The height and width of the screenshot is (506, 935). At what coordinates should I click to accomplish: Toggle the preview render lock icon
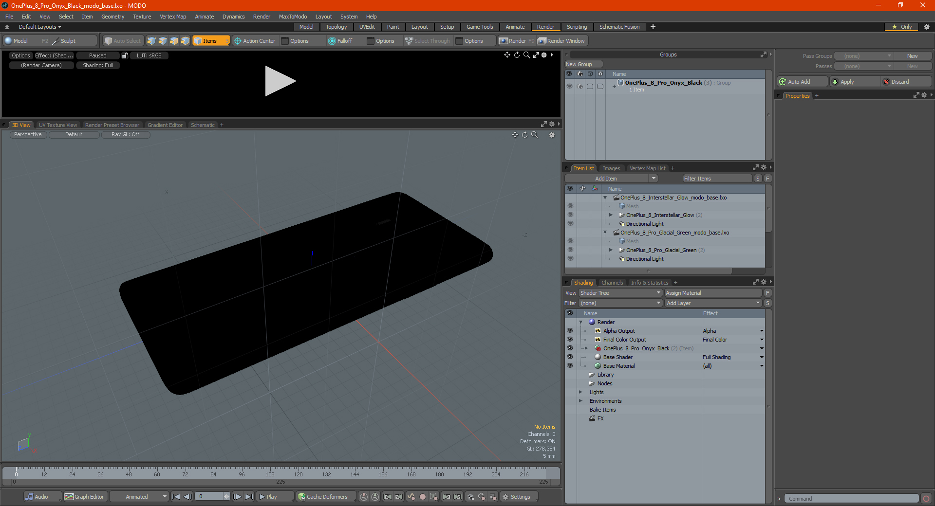[x=125, y=55]
